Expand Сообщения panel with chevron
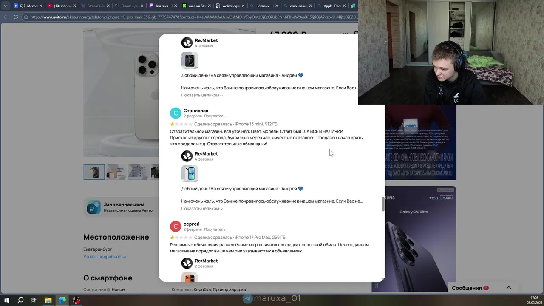The image size is (544, 306). pos(509,288)
